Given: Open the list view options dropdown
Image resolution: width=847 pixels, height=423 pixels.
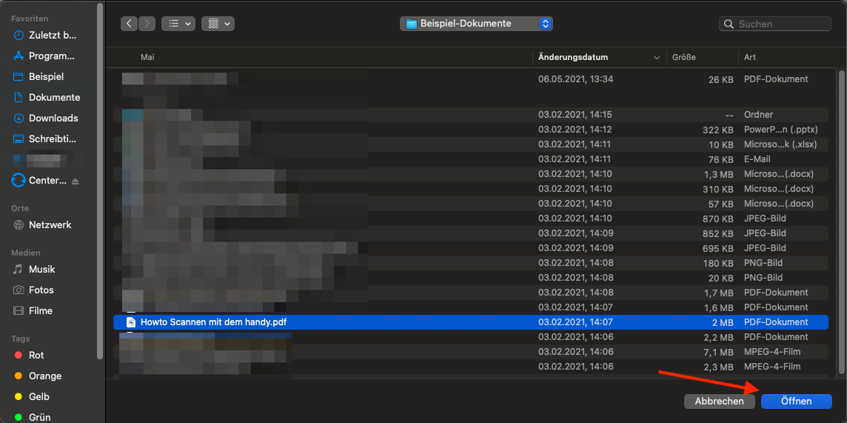Looking at the screenshot, I should point(178,23).
